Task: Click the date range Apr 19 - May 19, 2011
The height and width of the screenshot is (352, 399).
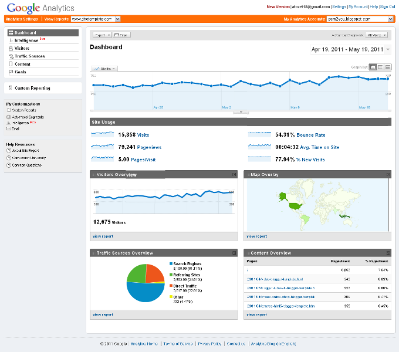Action: (347, 49)
